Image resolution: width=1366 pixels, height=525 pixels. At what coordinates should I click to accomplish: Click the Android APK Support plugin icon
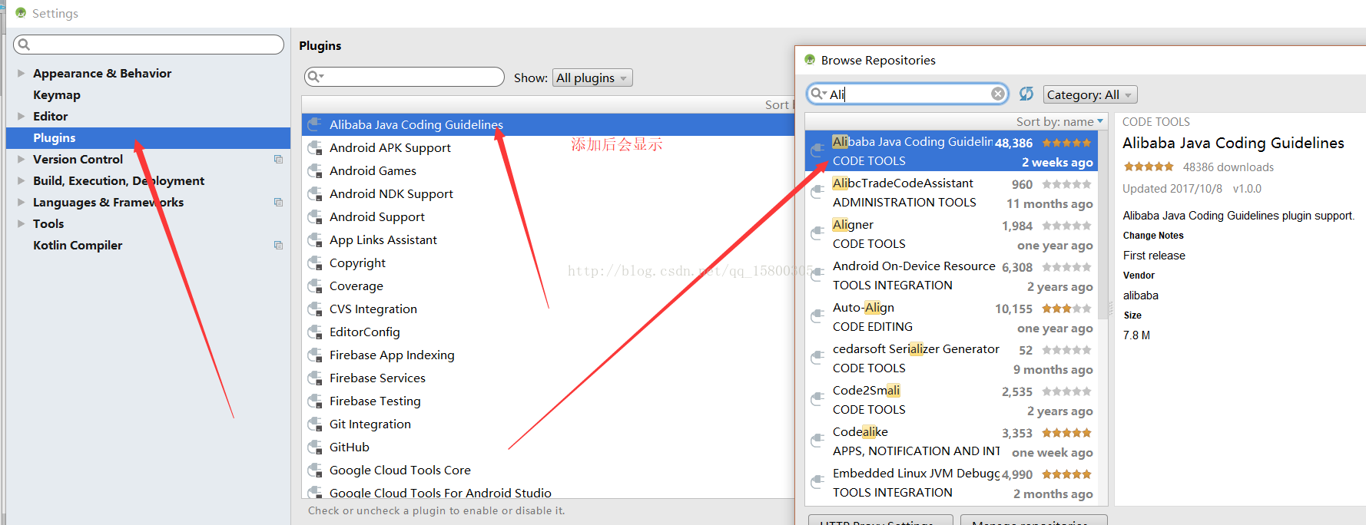(x=314, y=147)
